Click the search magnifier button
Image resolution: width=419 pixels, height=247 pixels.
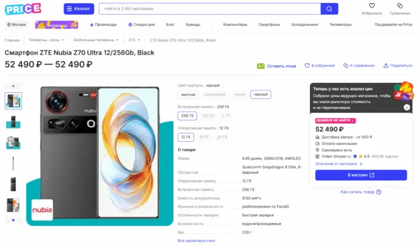[330, 9]
